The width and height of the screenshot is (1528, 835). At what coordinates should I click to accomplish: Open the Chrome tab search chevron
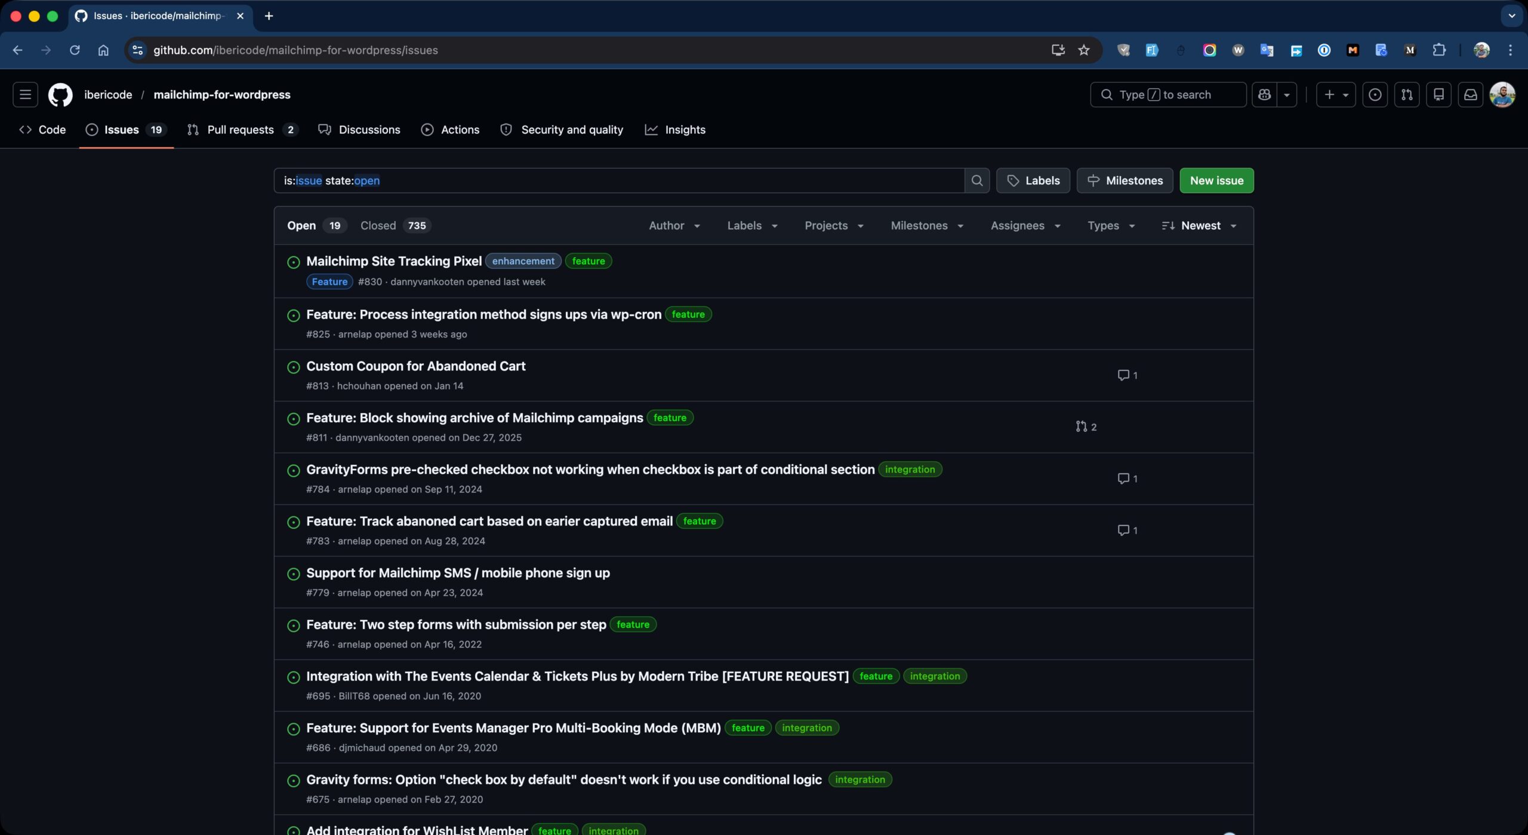(1511, 16)
